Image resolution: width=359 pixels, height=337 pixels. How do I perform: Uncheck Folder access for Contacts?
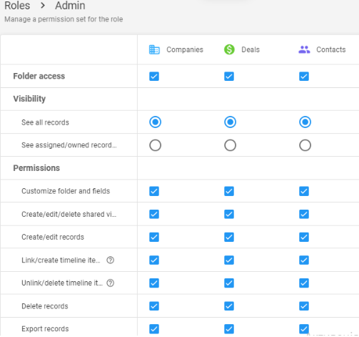304,77
